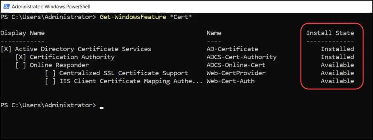
Task: Click 'Available' state for Web-Cert-Auth
Action: (x=337, y=81)
